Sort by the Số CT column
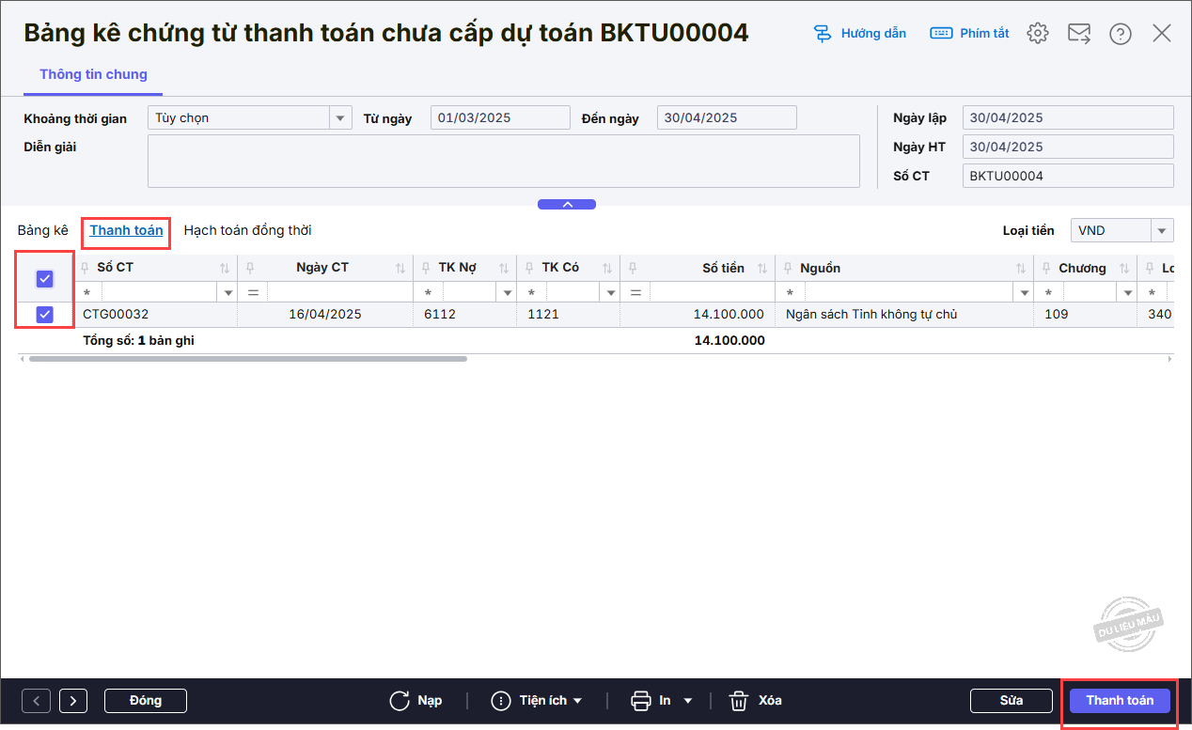Image resolution: width=1192 pixels, height=730 pixels. click(x=225, y=268)
